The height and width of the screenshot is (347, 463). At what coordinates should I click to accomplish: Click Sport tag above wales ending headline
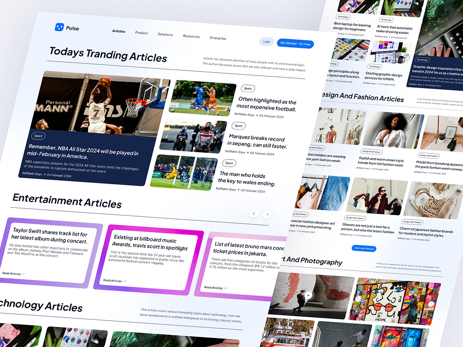(229, 163)
